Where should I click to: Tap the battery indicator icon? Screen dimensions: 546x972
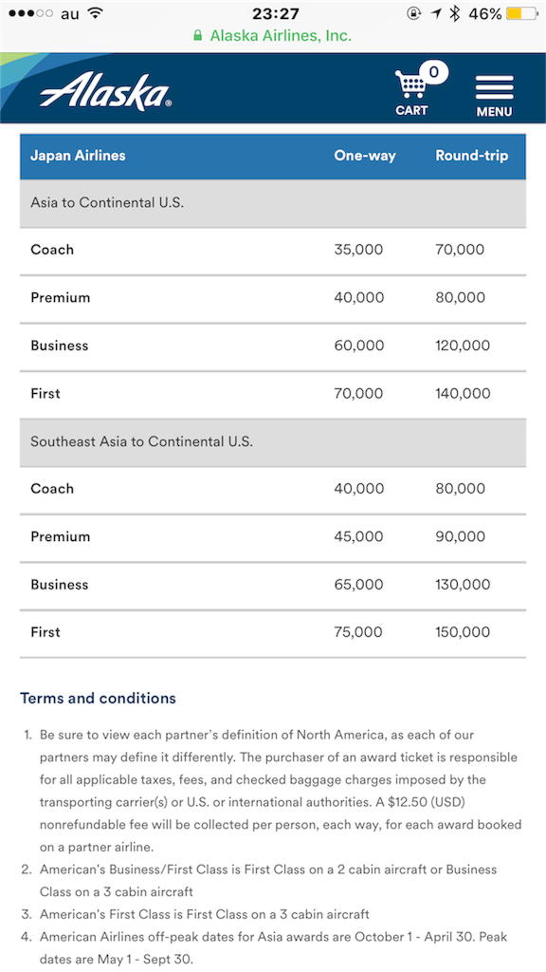(x=522, y=13)
